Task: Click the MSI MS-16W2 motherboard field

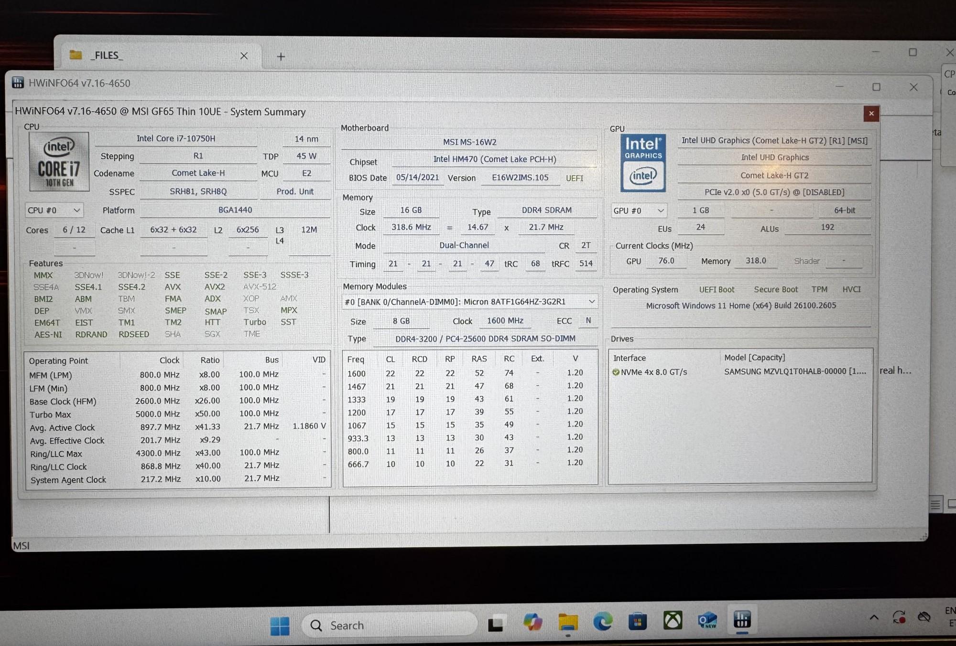Action: (x=469, y=142)
